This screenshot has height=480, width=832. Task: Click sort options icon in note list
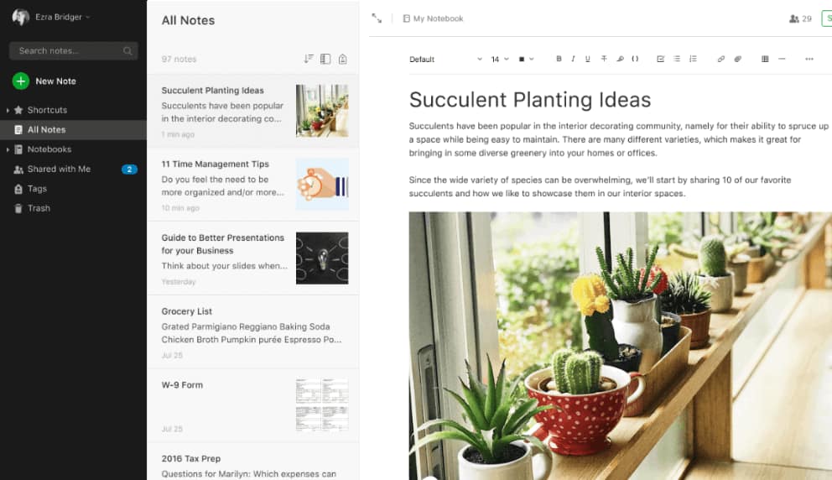coord(309,59)
